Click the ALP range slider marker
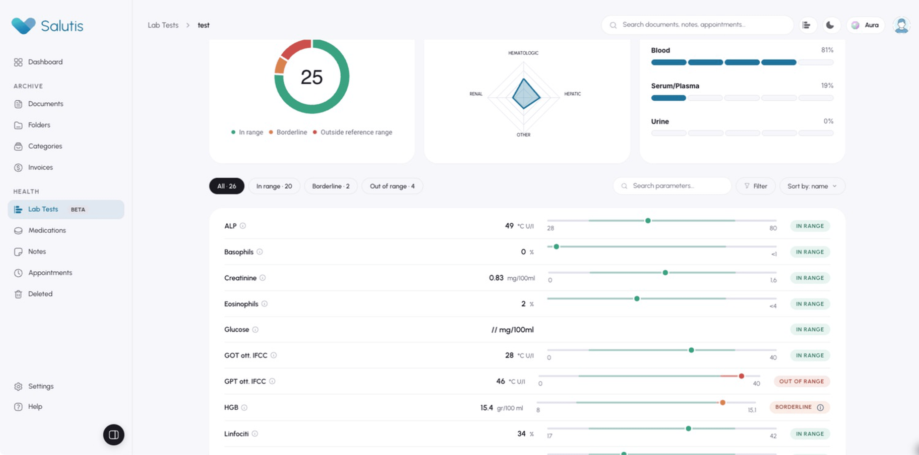 [648, 221]
